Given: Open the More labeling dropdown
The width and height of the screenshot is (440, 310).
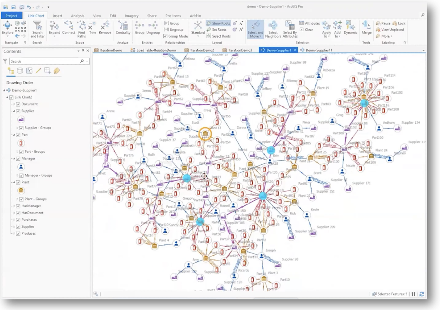Looking at the screenshot, I should pyautogui.click(x=384, y=36).
